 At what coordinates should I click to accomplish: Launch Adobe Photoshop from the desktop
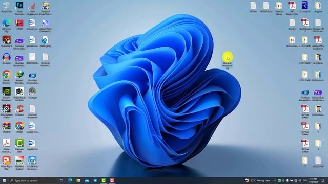pos(19,8)
